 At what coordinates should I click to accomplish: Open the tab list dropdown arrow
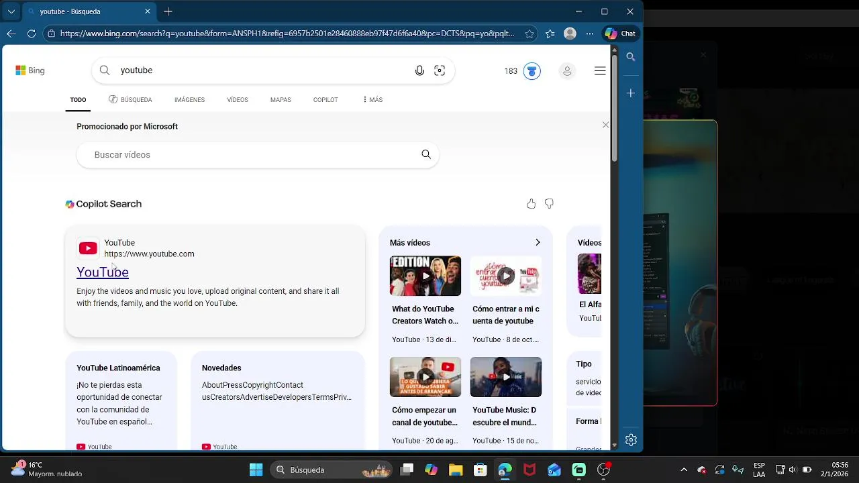click(11, 11)
